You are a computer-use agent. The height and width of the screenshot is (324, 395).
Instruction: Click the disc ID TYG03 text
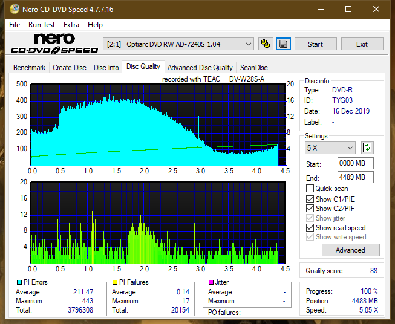(342, 100)
